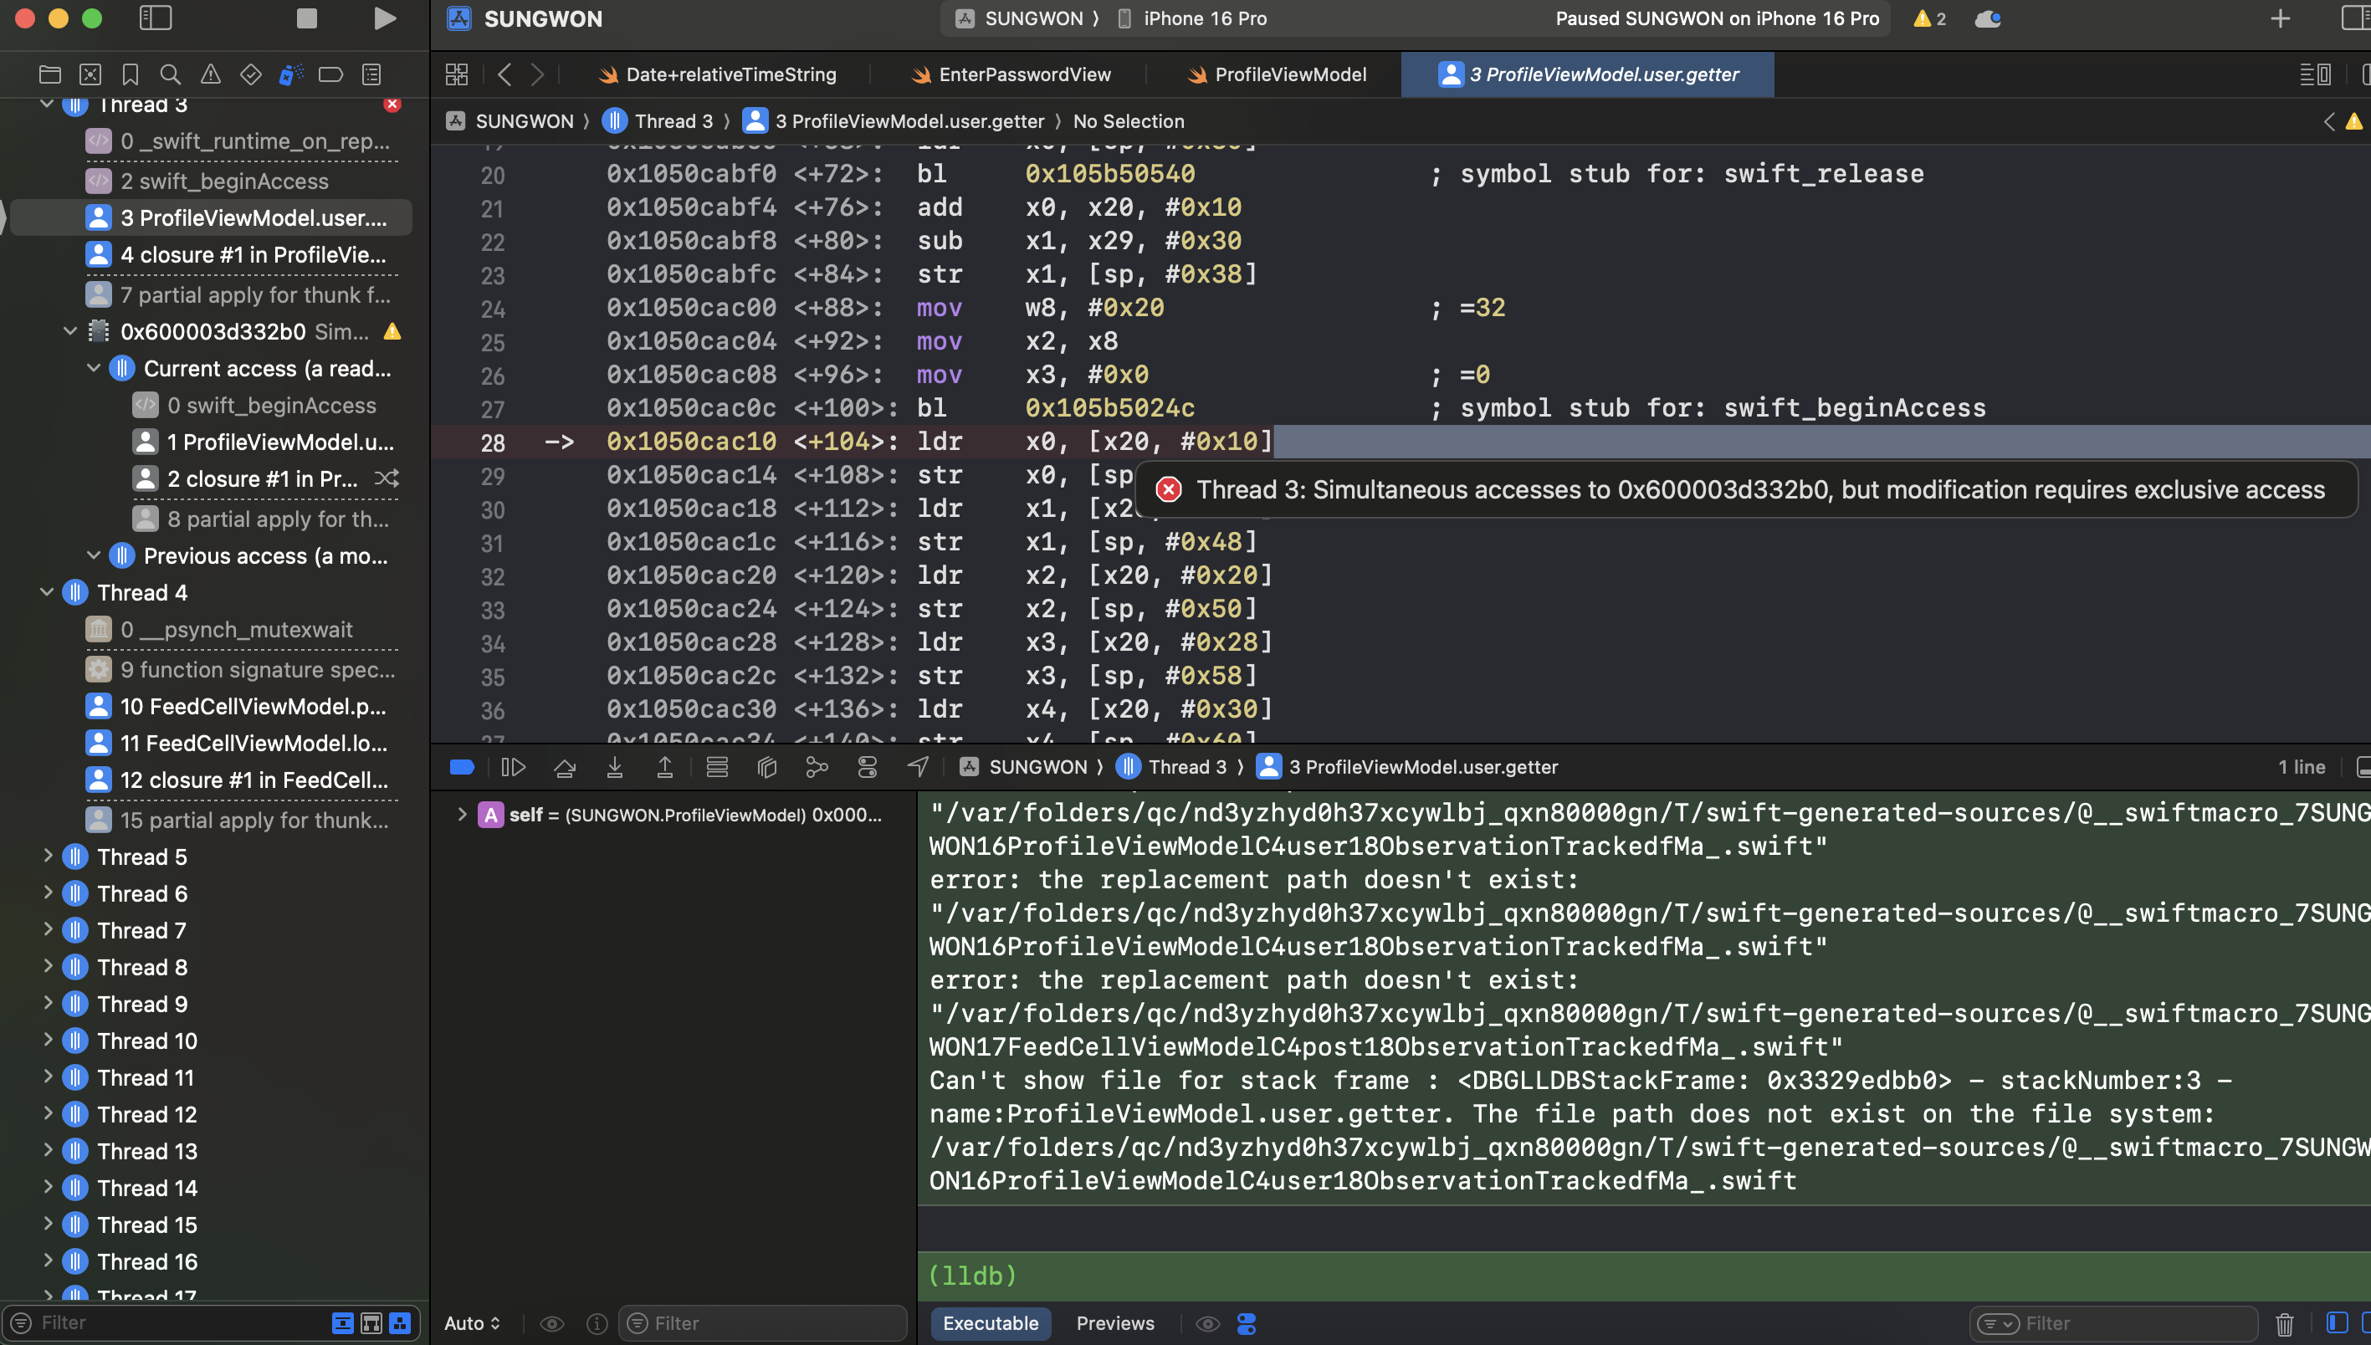Screen dimensions: 2371x1345
Task: Toggle the variables view pane button
Action: click(2337, 1322)
